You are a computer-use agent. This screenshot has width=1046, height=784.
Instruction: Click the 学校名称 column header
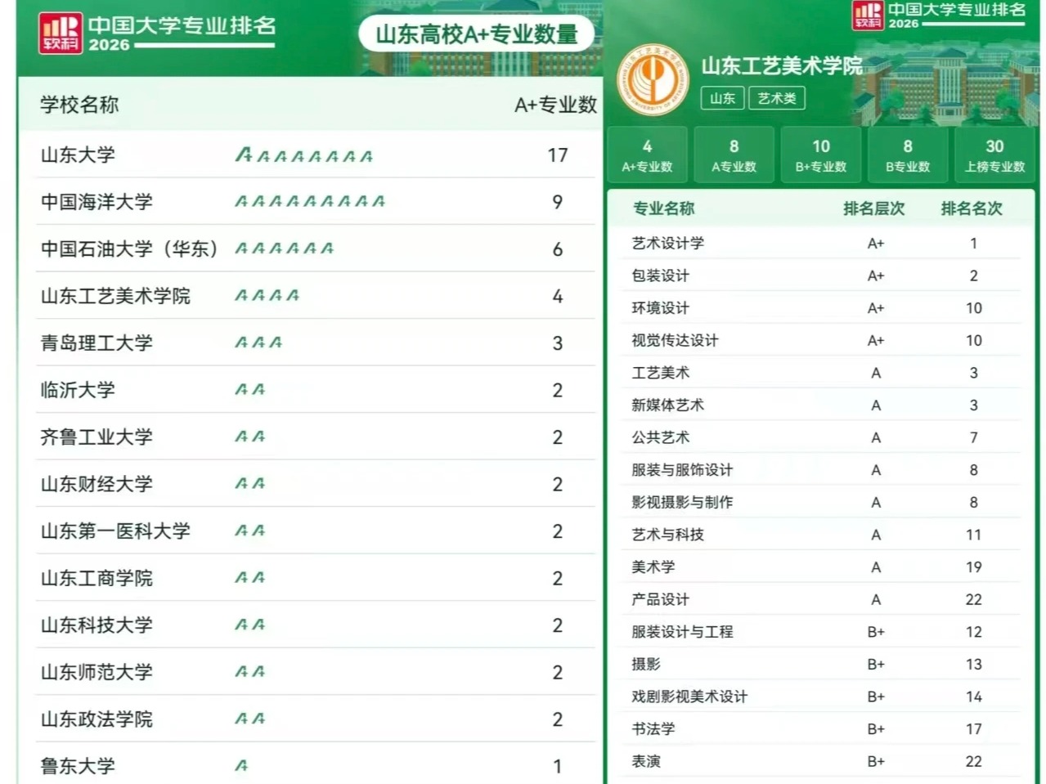tap(79, 105)
